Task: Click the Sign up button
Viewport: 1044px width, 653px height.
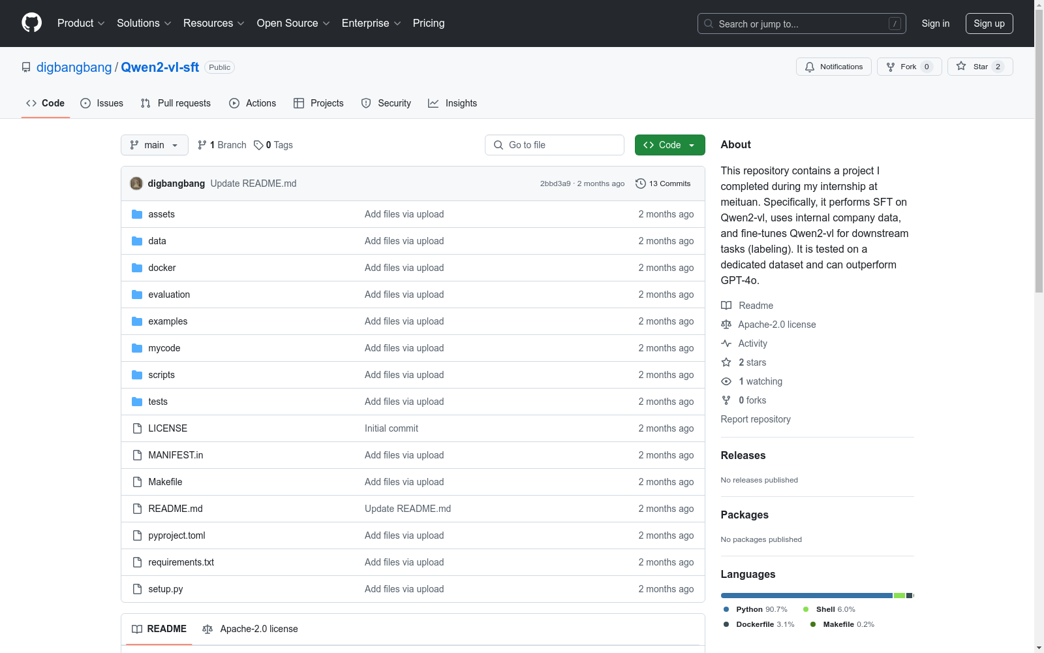Action: [989, 24]
